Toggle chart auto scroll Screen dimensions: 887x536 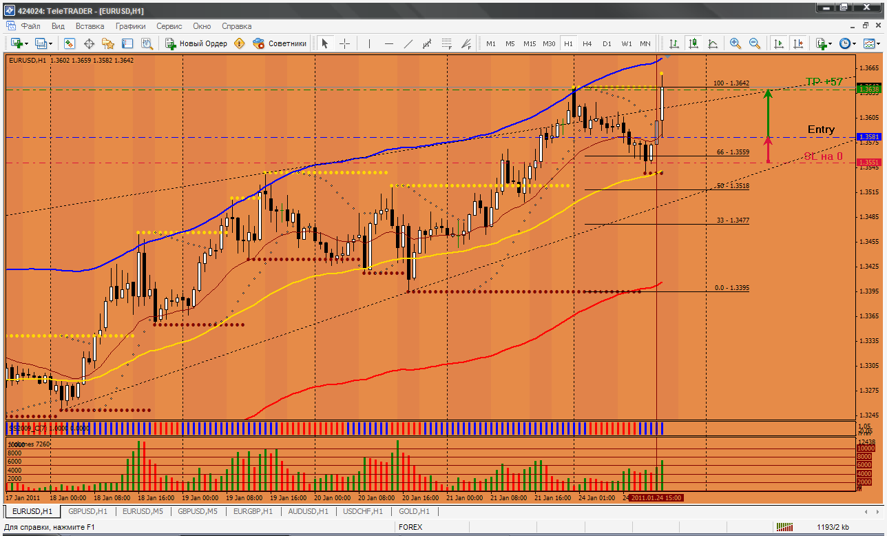[779, 43]
